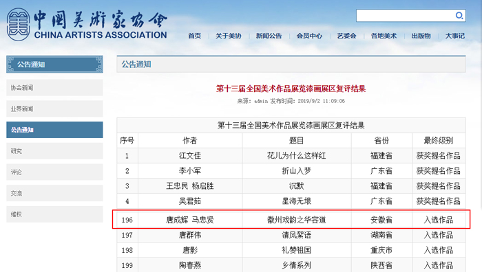
Task: Open the 艺委会 menu item
Action: tap(346, 36)
